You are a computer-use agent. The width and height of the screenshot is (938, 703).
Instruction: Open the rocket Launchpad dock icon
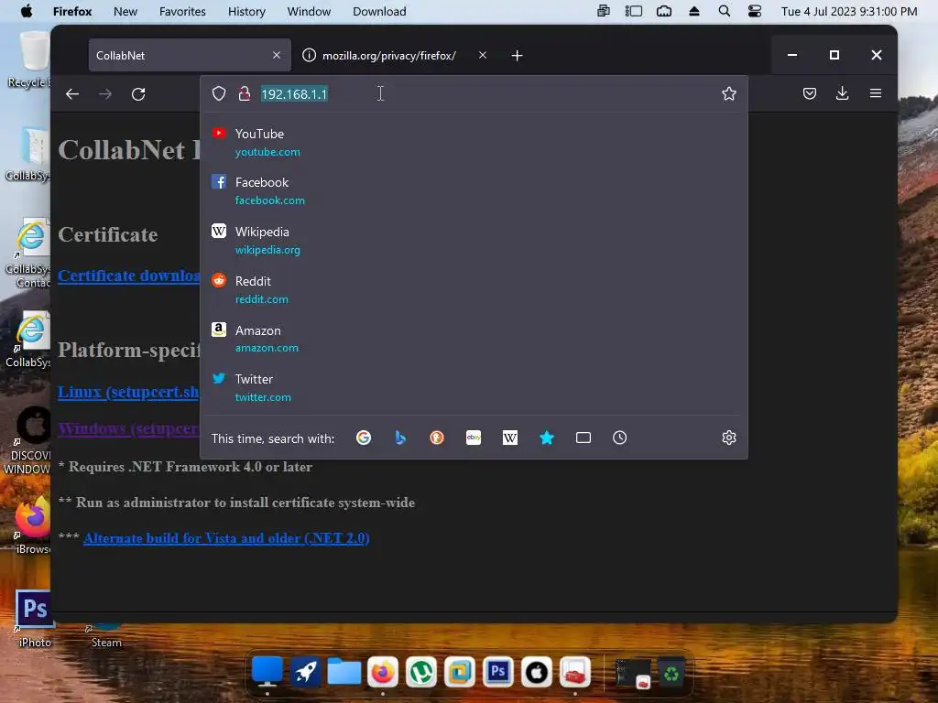point(306,673)
